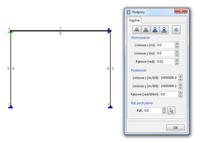Screen dimensions: 201x143
Task: Click the Podpory dialog title icon
Action: [x=129, y=12]
